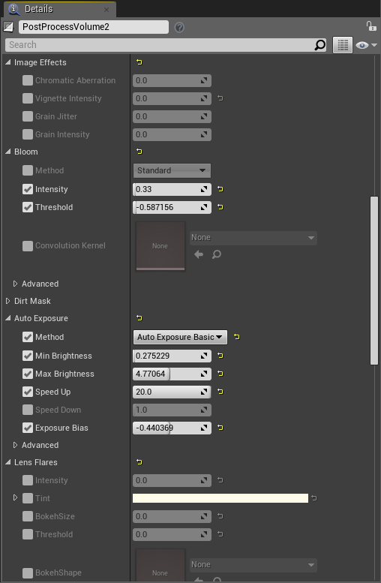Enable the Lens Flares Tint checkbox

(28, 498)
